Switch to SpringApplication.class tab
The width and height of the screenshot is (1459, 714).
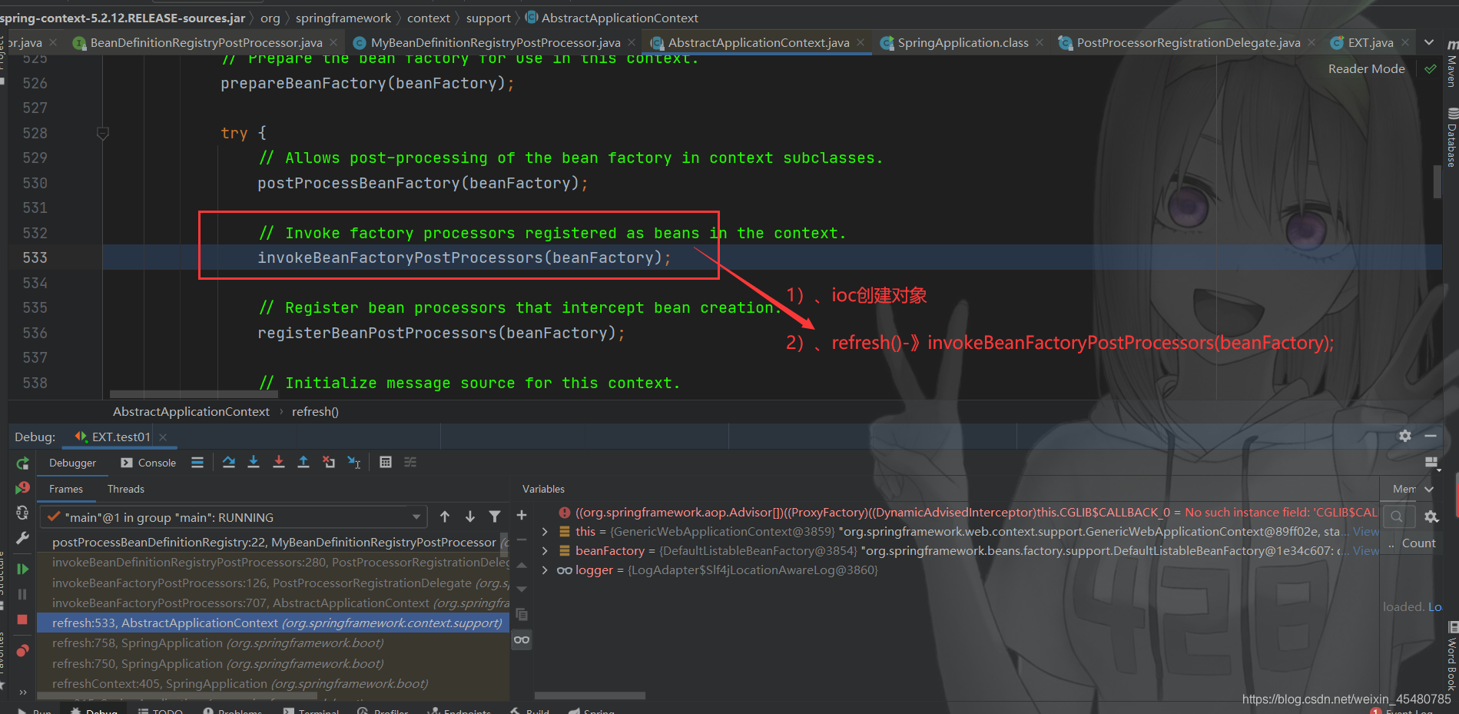[x=963, y=42]
